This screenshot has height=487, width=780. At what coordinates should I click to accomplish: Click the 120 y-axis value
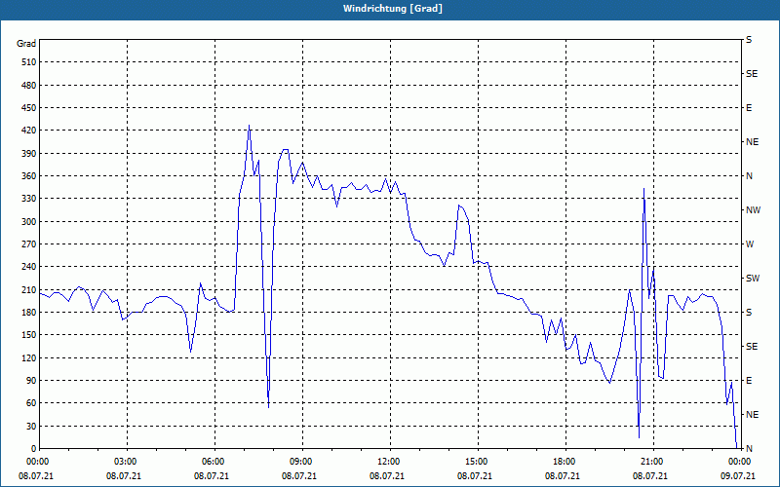click(29, 357)
